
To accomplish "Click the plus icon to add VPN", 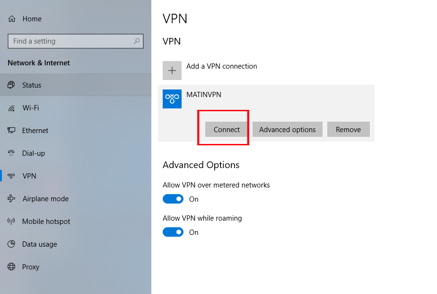I will coord(172,71).
